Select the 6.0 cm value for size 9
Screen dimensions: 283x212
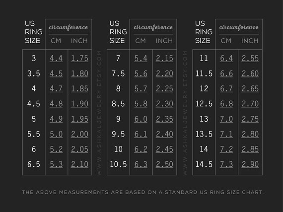click(141, 119)
